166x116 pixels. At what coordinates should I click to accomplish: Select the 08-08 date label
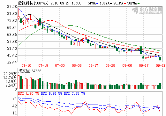click(77, 65)
